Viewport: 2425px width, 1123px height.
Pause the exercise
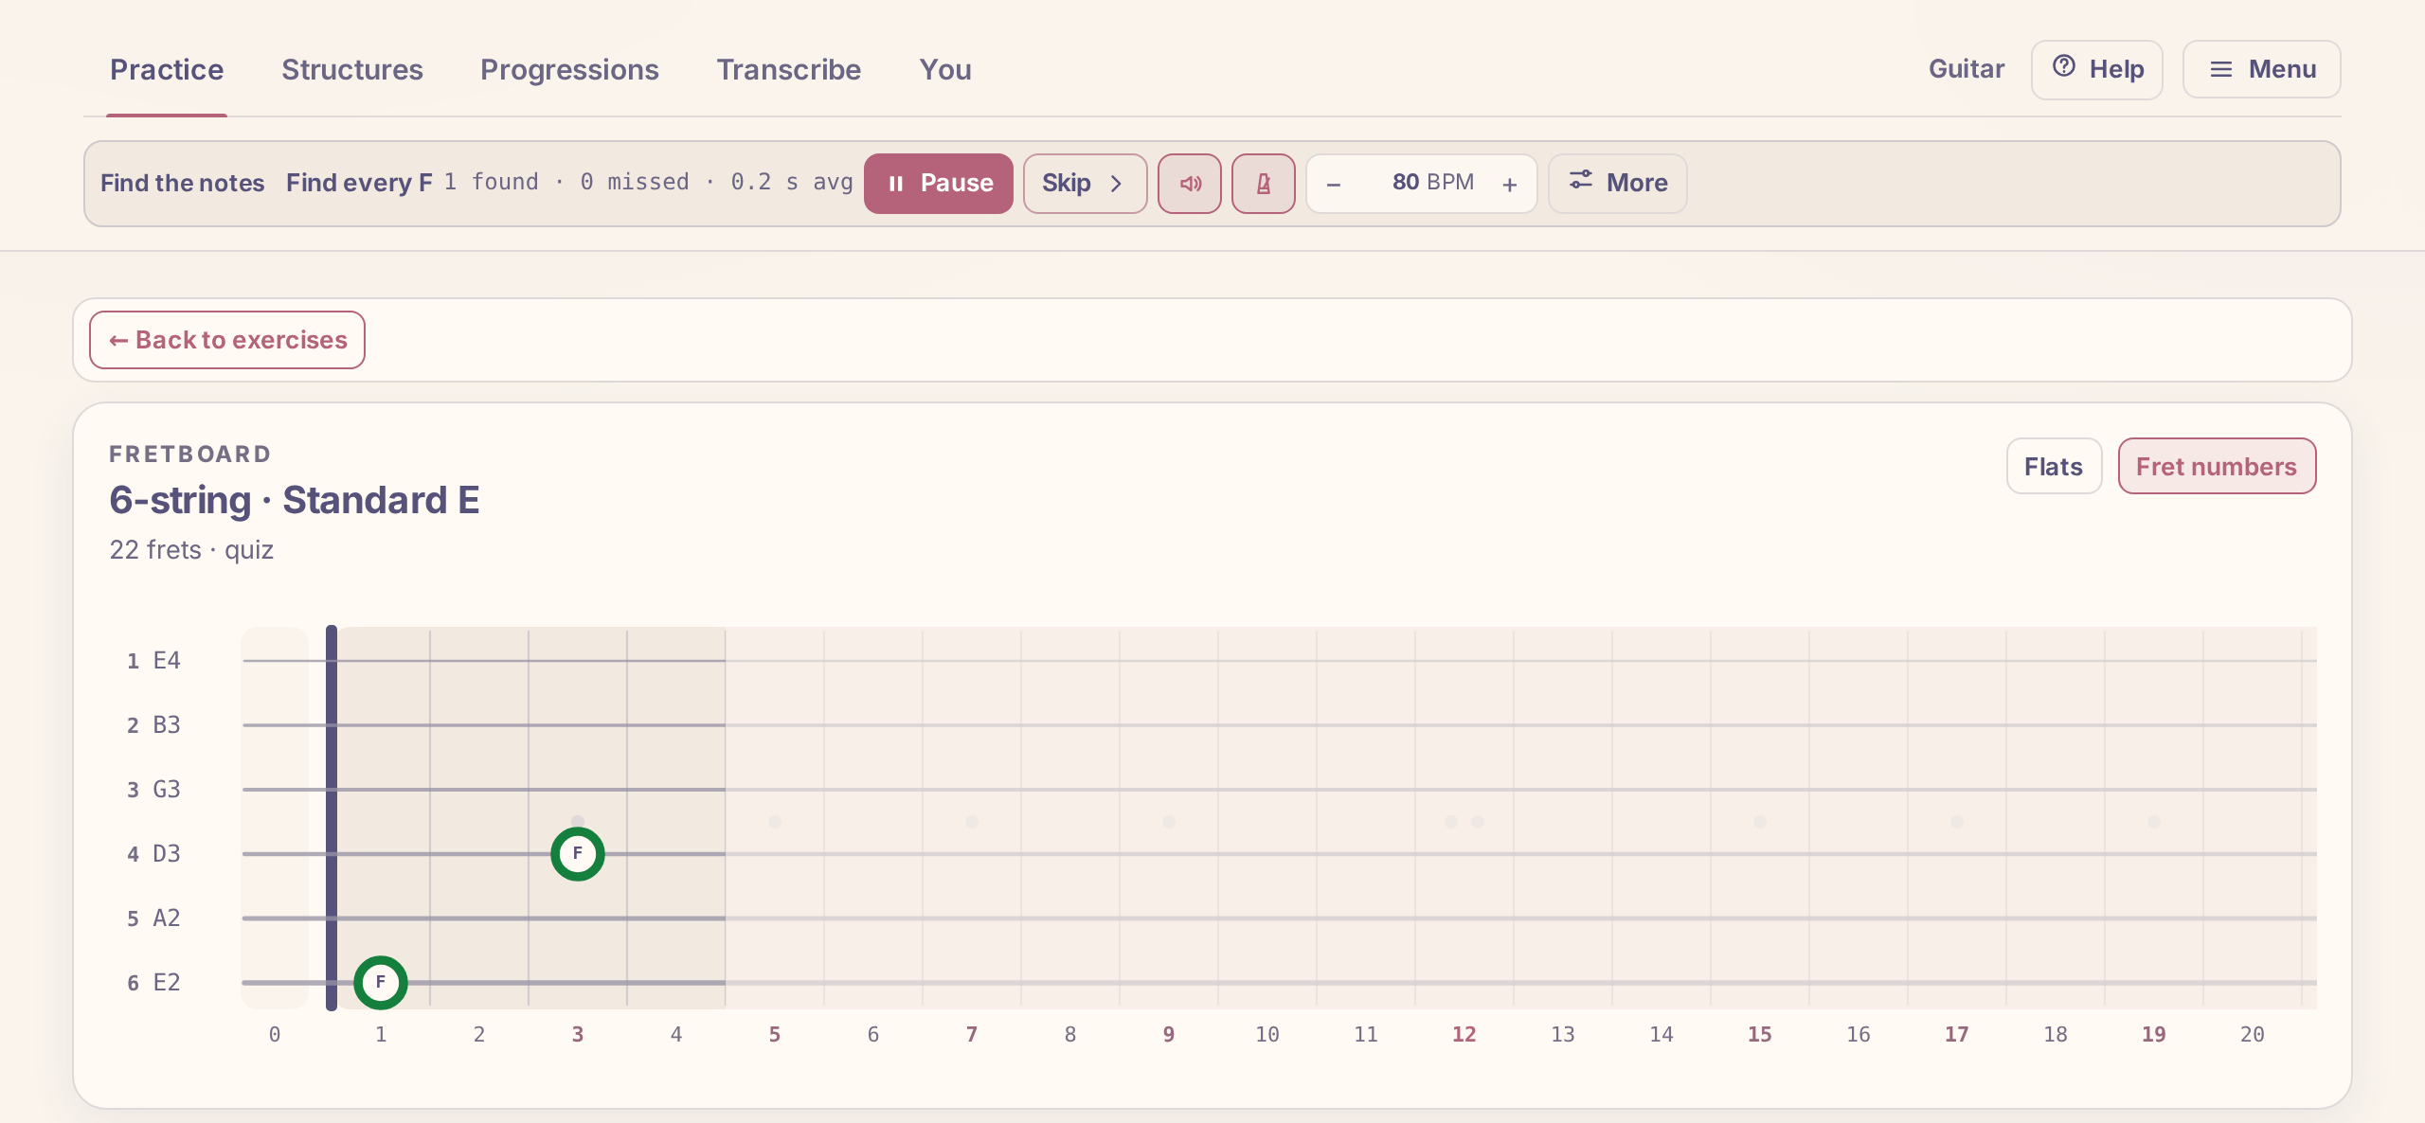pyautogui.click(x=939, y=184)
